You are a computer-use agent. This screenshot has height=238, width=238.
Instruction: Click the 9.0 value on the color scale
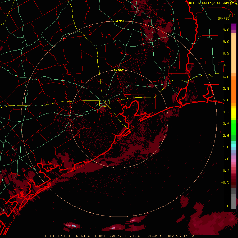(x=226, y=42)
